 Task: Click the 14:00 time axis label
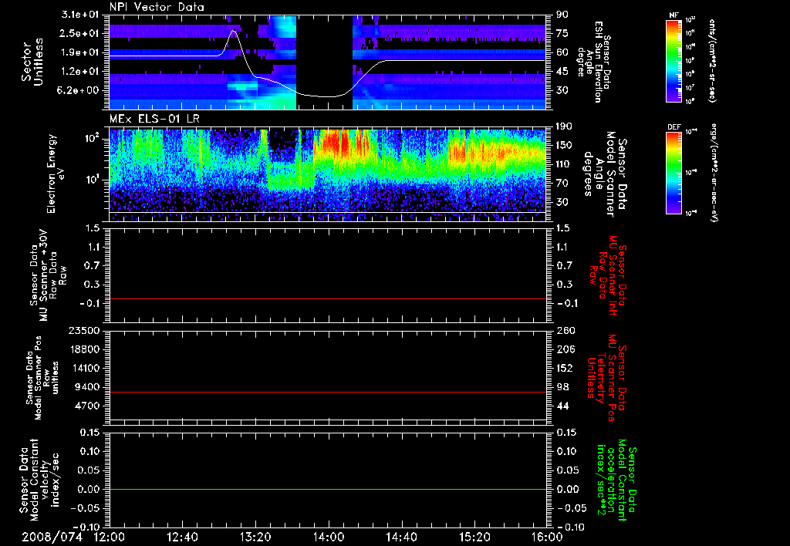tap(329, 538)
